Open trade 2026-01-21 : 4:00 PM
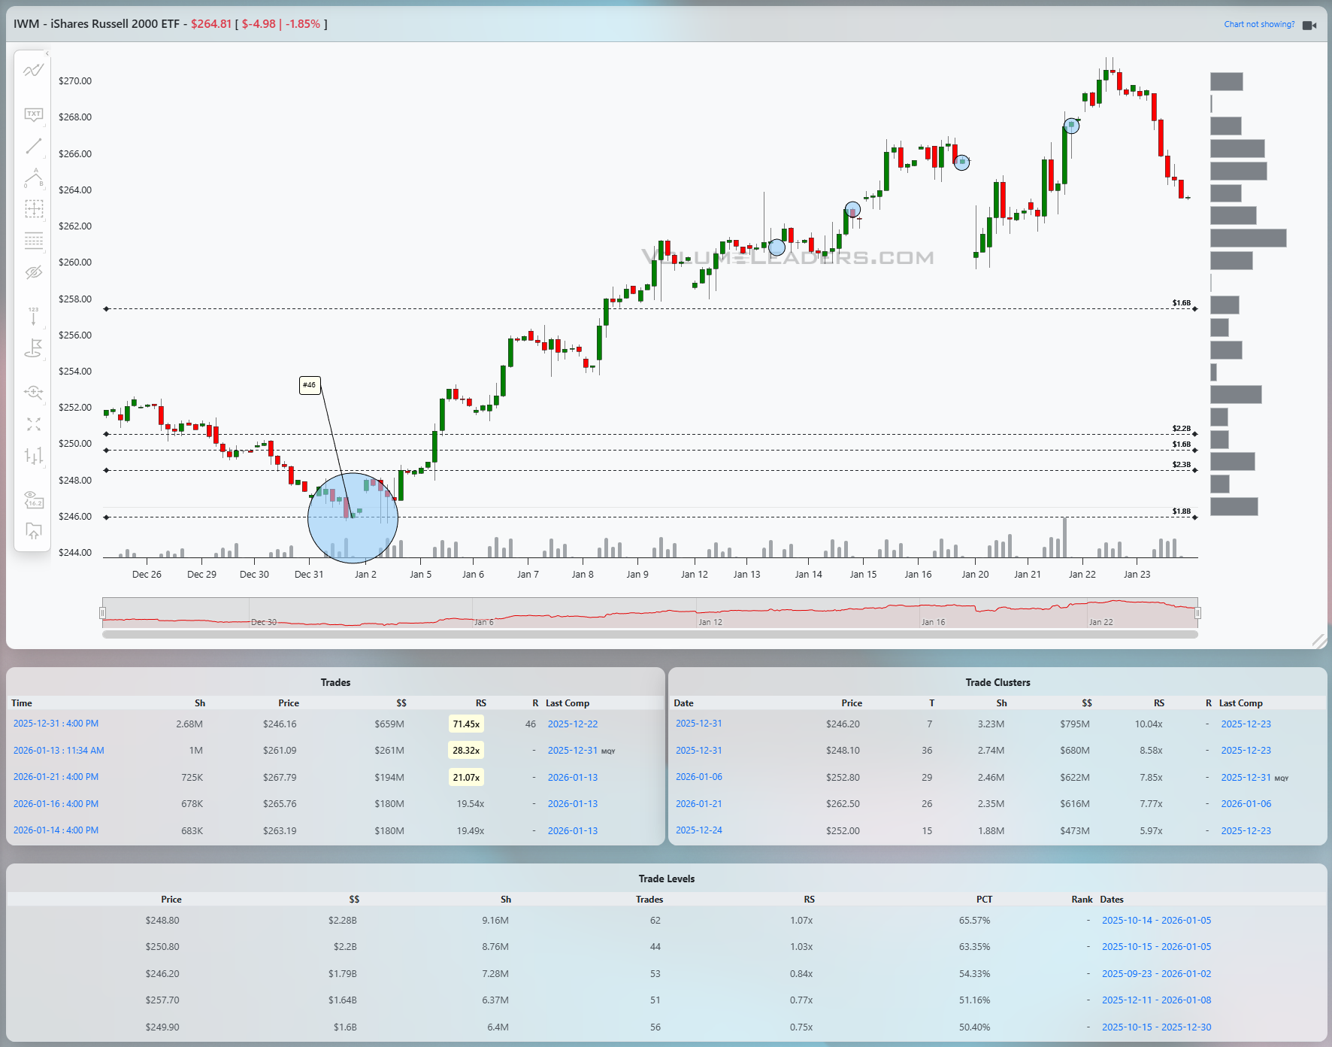Screen dimensions: 1332x1047 click(x=56, y=777)
